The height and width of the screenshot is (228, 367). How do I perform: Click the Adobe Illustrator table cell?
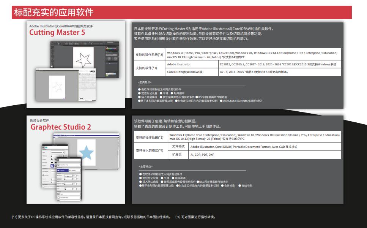pos(179,64)
